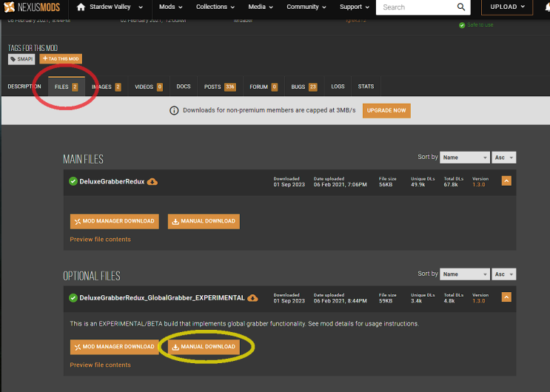The height and width of the screenshot is (392, 550).
Task: Switch to the Logs tab
Action: (338, 87)
